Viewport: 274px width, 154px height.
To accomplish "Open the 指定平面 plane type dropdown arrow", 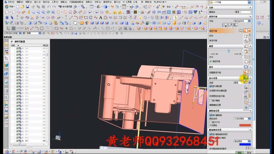I will (249, 31).
